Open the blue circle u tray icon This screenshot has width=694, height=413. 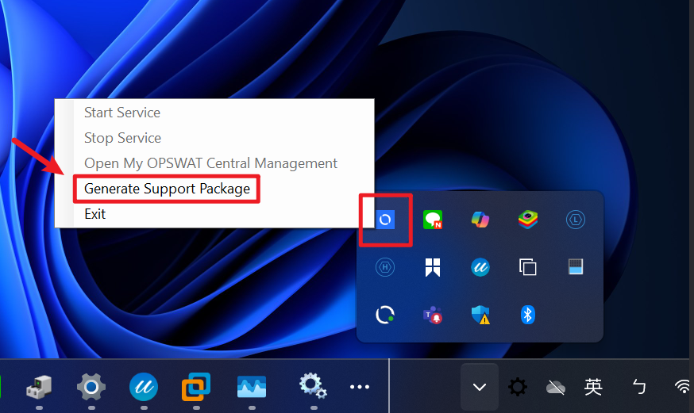tap(480, 267)
